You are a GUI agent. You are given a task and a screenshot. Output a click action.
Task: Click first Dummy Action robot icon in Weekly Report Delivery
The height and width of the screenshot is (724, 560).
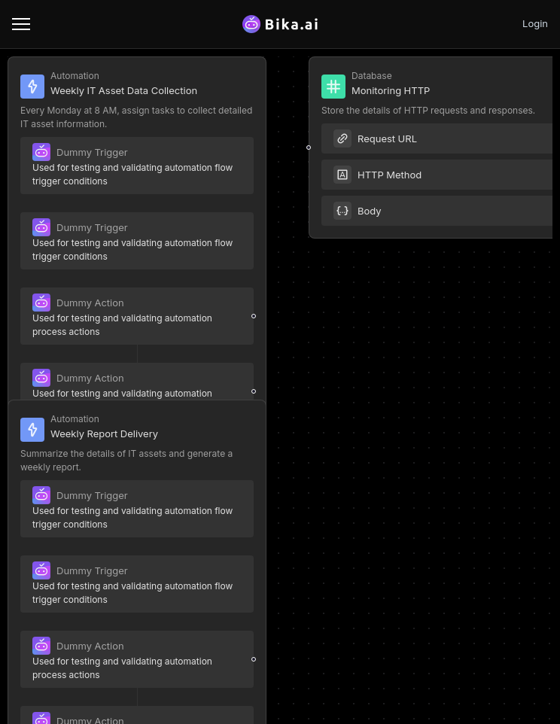(41, 646)
